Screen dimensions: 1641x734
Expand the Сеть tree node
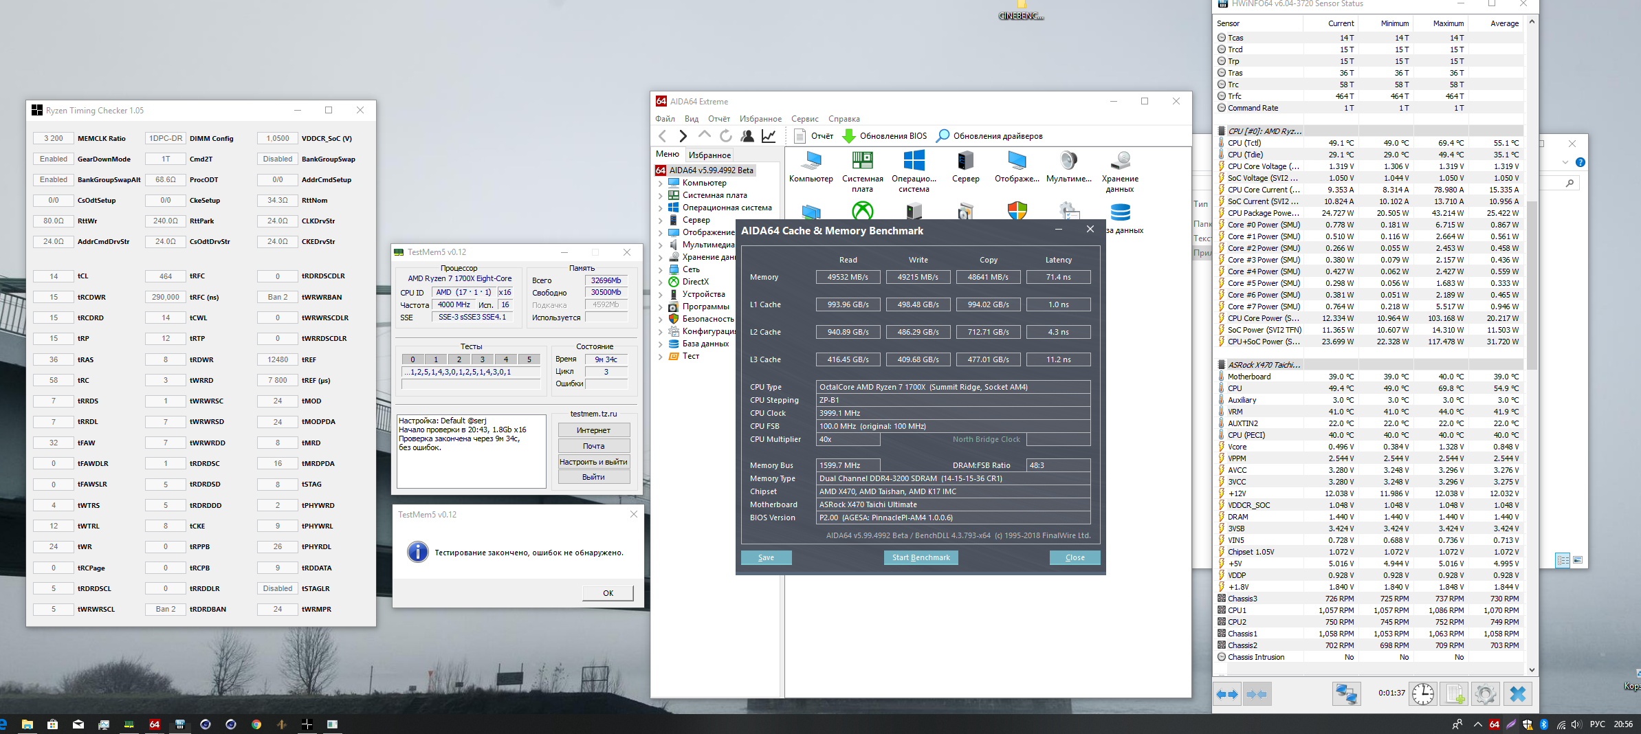[x=661, y=269]
